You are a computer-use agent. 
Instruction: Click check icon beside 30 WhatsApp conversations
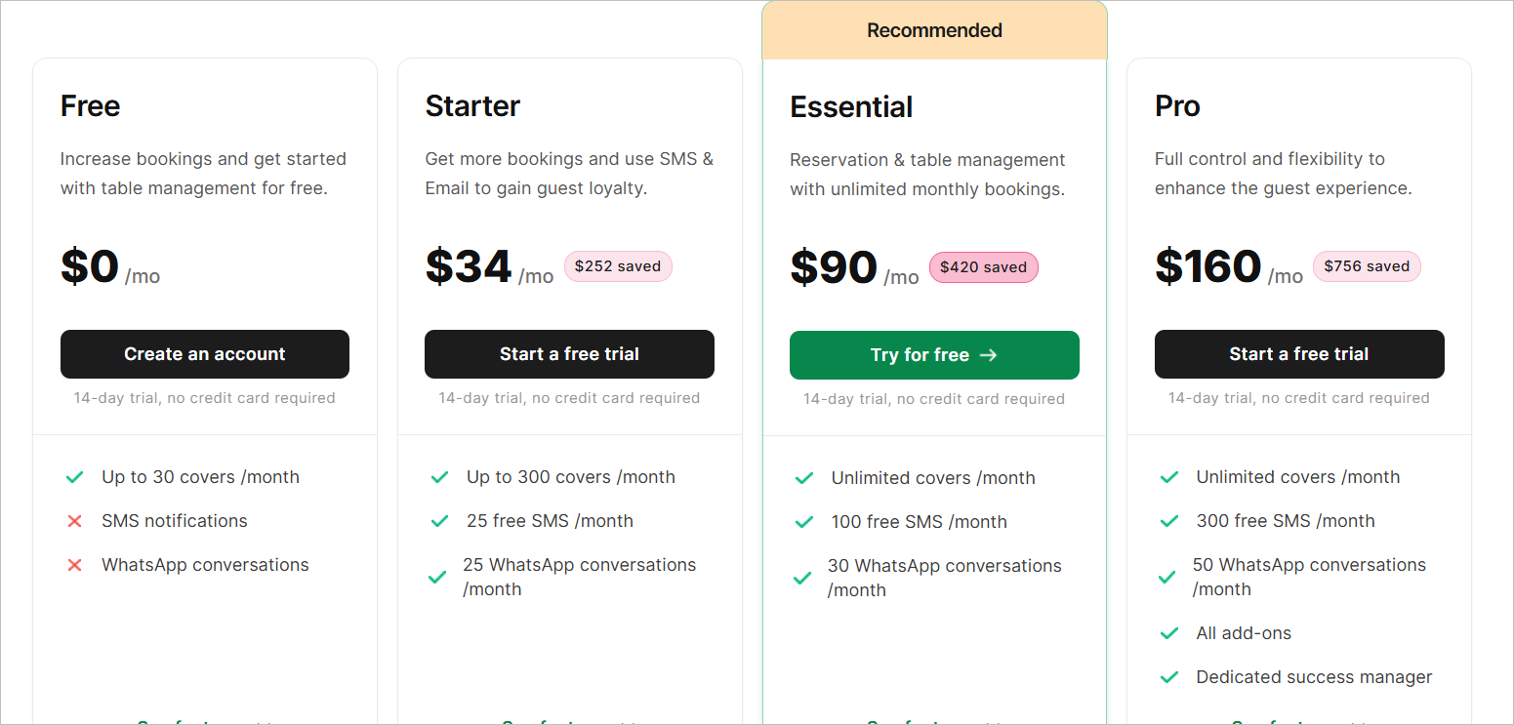[x=802, y=578]
